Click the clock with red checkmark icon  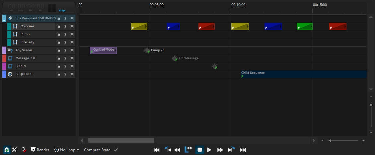tap(24, 150)
